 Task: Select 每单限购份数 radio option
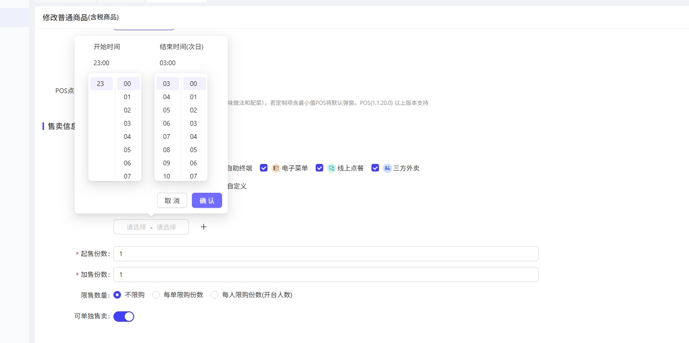coord(156,295)
